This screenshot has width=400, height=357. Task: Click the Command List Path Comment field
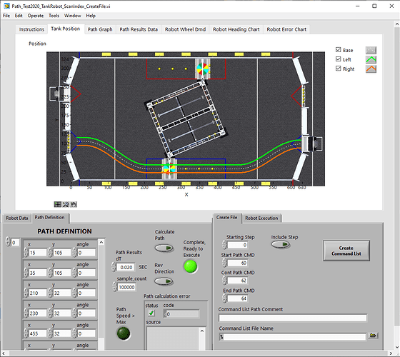293,318
